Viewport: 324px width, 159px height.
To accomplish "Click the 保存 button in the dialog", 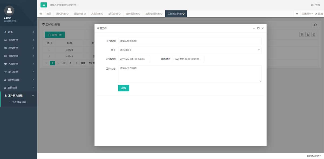I will pos(124,88).
